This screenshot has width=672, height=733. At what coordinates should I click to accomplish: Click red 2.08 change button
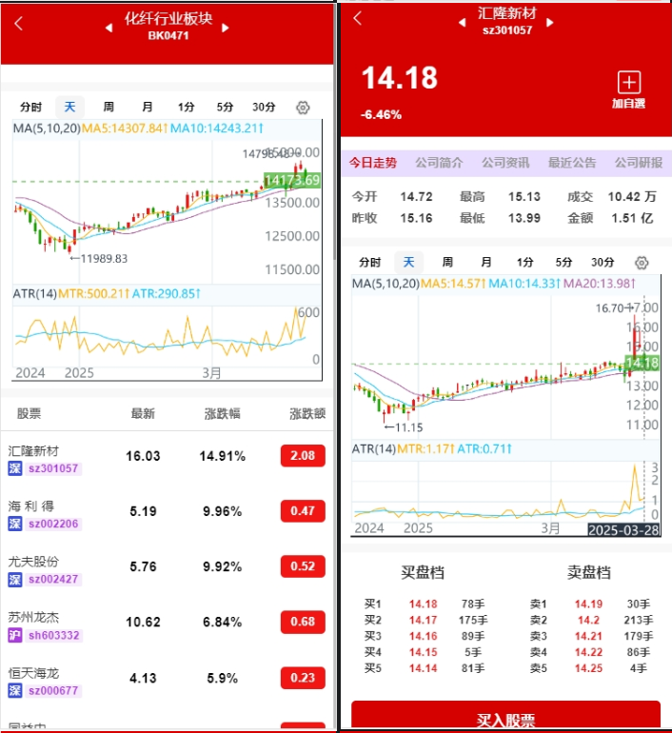[303, 455]
